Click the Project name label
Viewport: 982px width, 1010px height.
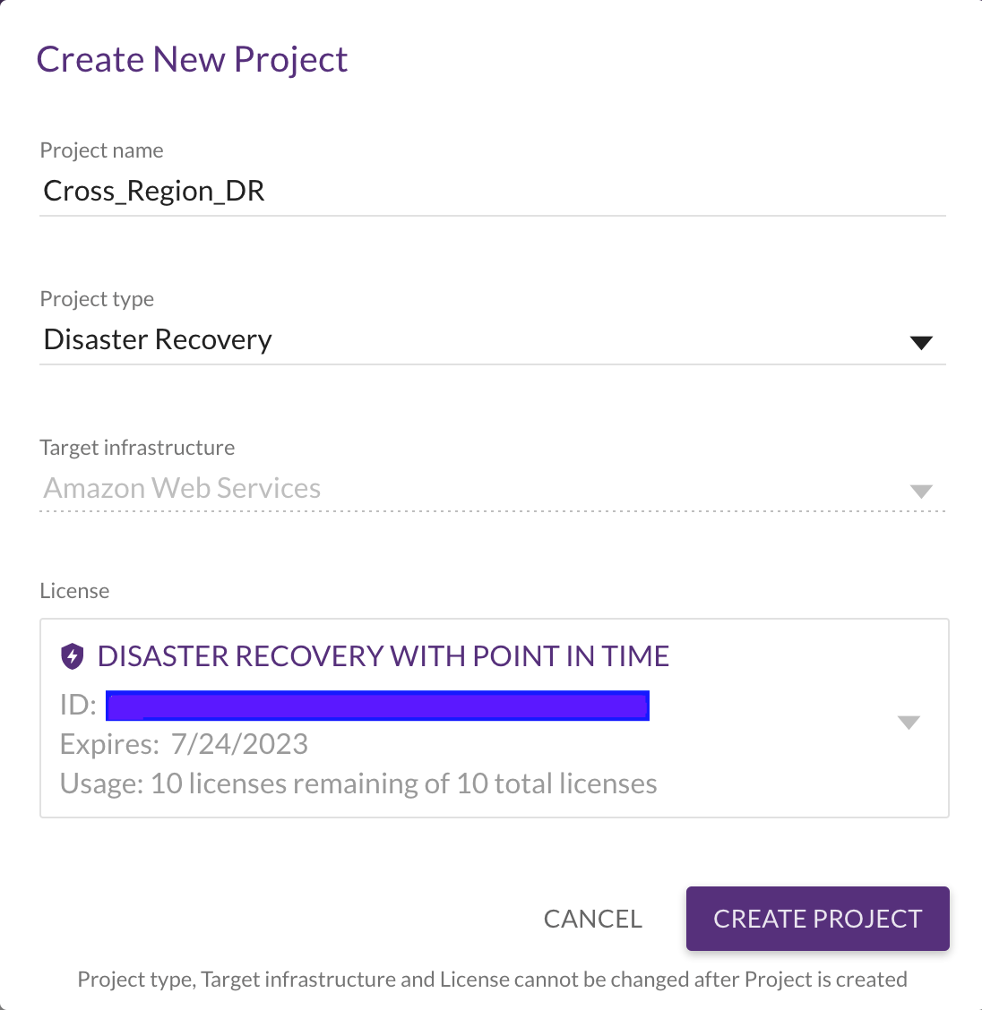point(101,150)
